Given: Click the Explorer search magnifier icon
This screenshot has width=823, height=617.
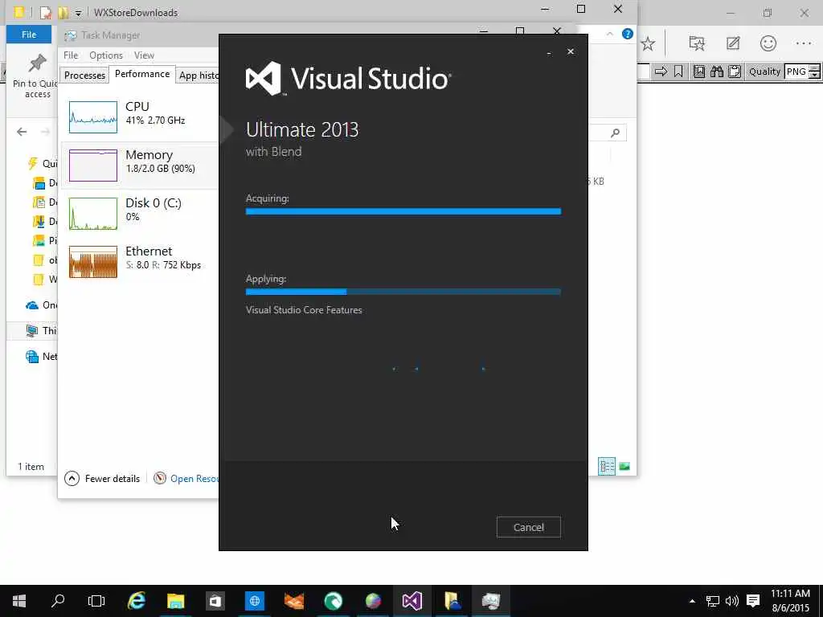Looking at the screenshot, I should 615,133.
